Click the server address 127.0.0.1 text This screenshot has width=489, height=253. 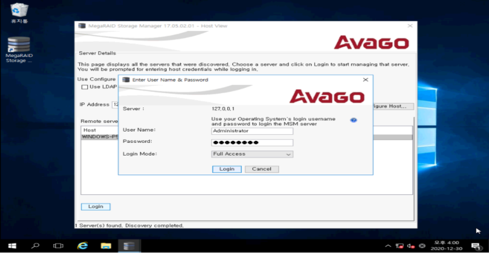(223, 109)
